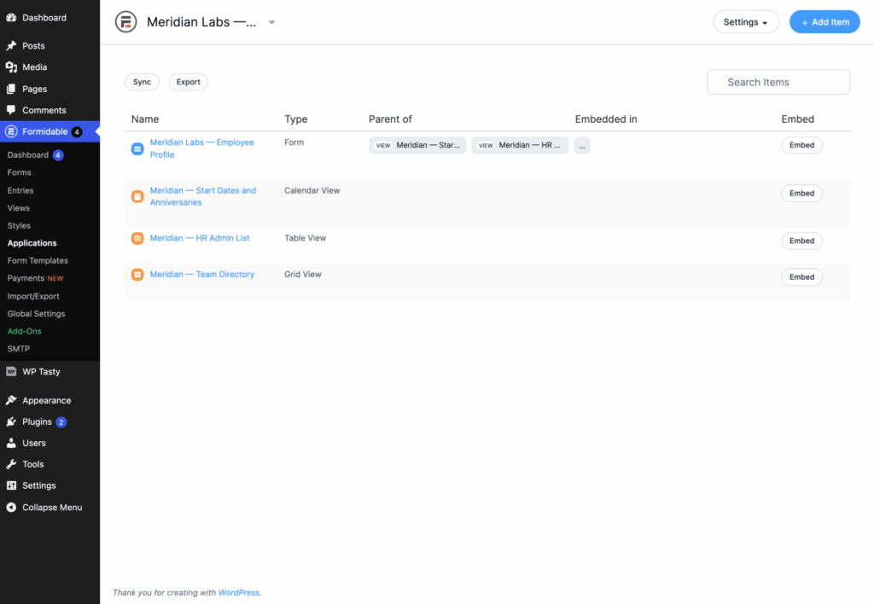The width and height of the screenshot is (874, 604).
Task: Click the blue Add Item button
Action: (824, 22)
